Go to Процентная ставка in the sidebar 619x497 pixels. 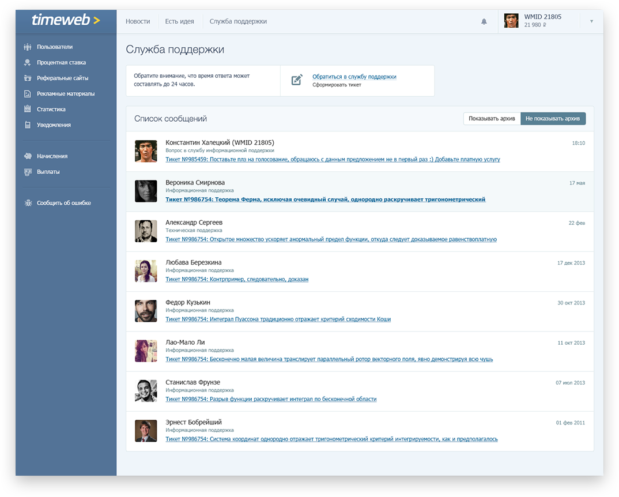[x=61, y=62]
